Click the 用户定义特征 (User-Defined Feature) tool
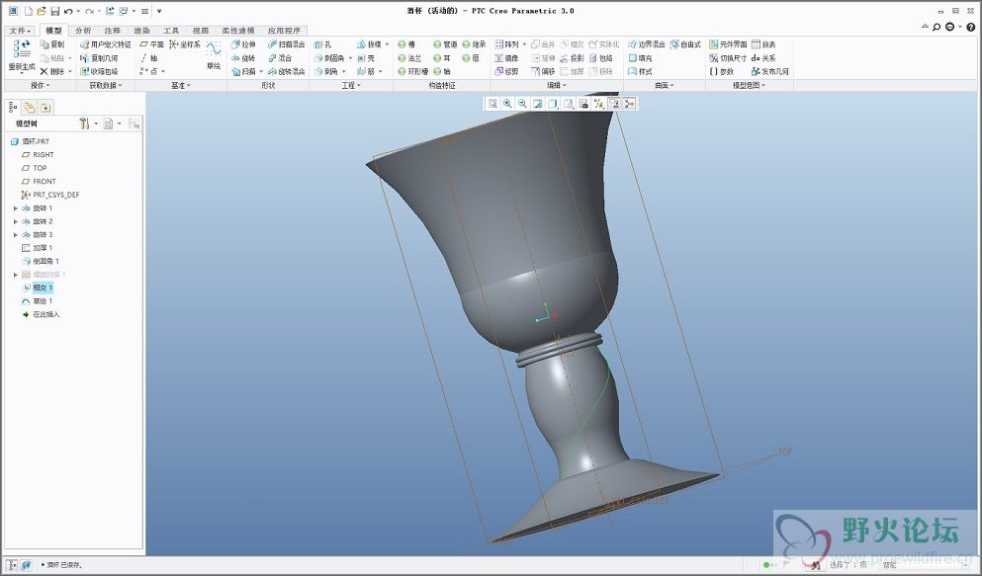The height and width of the screenshot is (576, 982). (x=105, y=44)
